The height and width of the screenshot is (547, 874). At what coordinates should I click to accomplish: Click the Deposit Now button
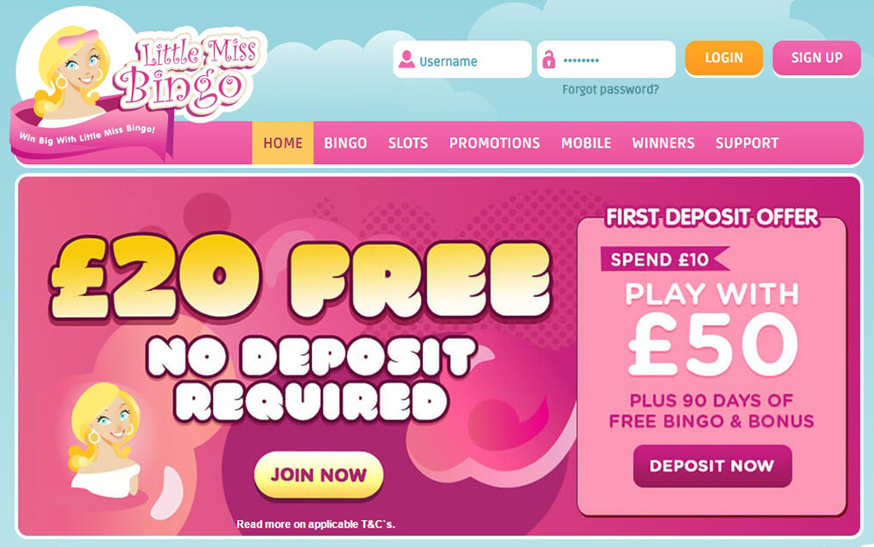pyautogui.click(x=711, y=466)
